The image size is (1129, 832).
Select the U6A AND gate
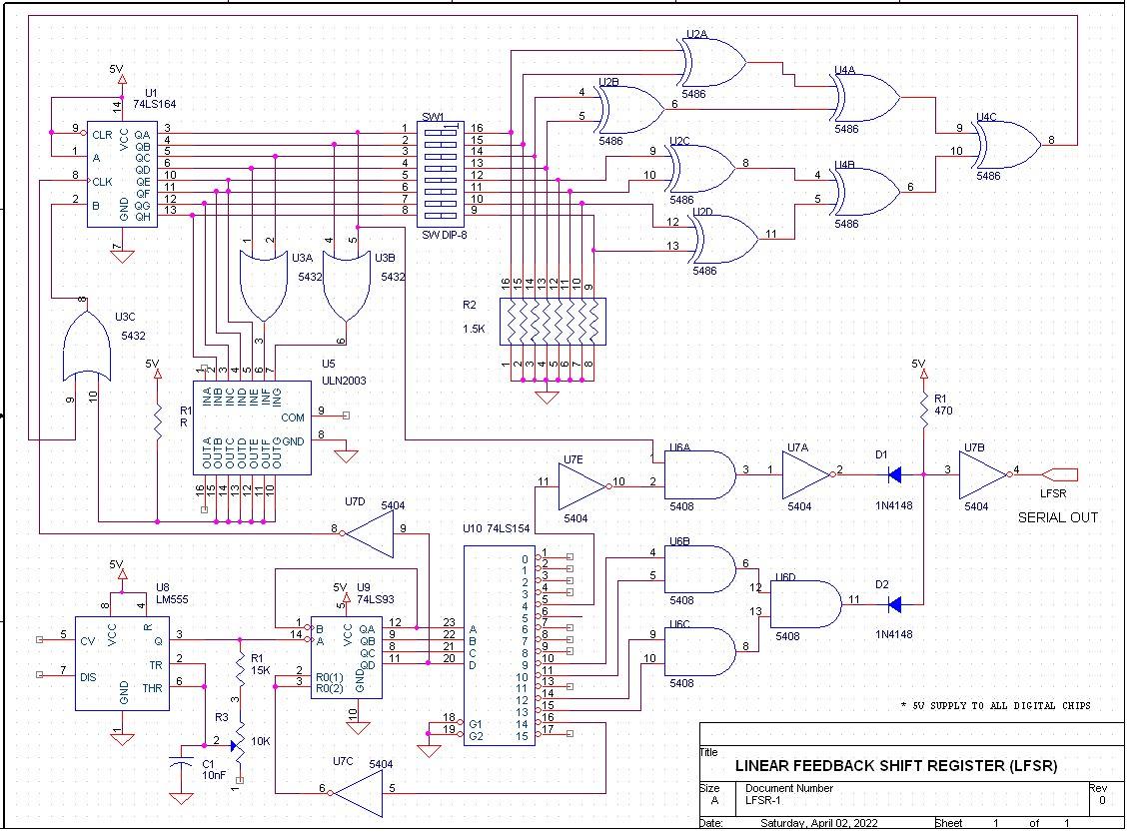(699, 475)
